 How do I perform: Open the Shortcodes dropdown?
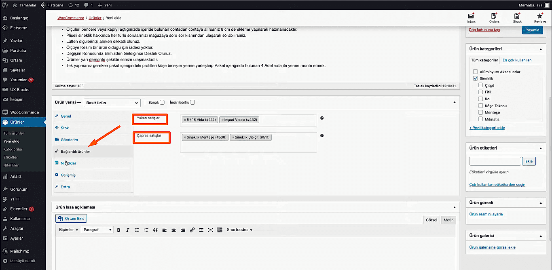pos(239,230)
